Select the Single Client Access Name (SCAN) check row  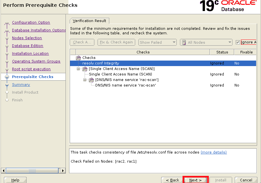click(163, 74)
